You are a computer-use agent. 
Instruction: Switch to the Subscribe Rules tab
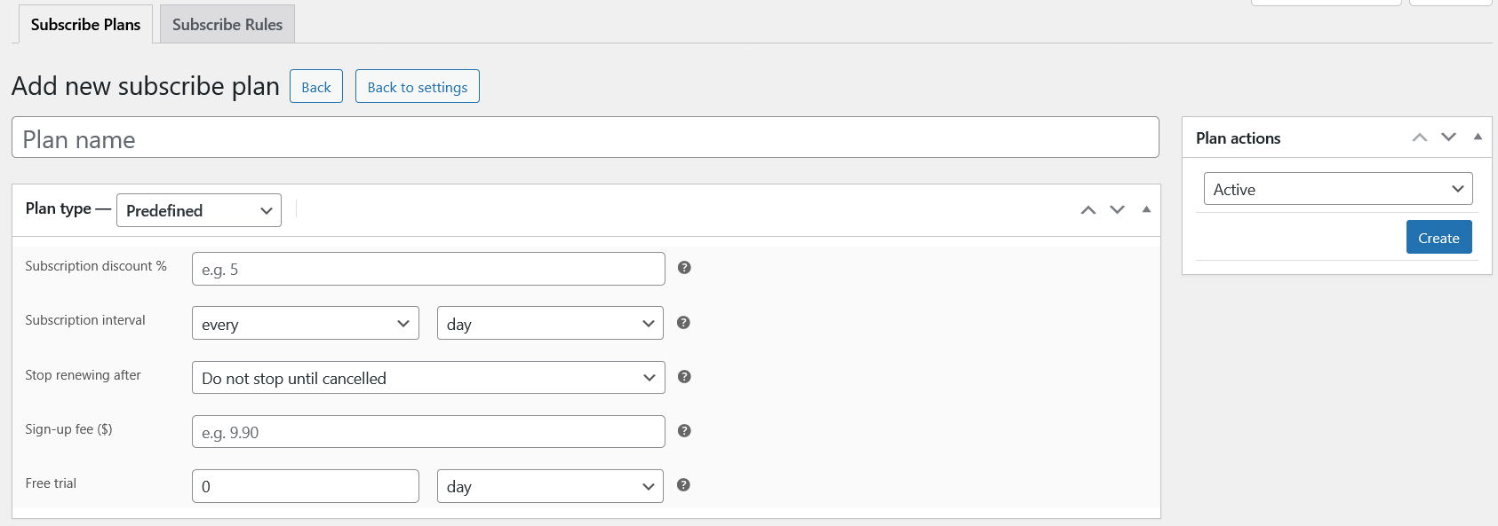coord(227,25)
